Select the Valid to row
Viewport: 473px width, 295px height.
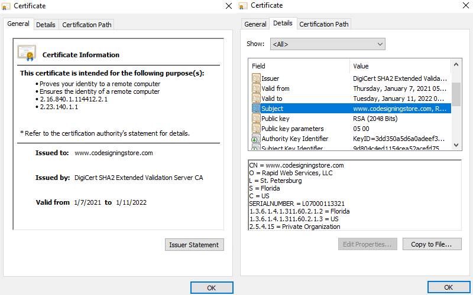tap(350, 99)
